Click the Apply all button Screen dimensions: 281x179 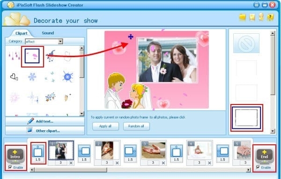105,126
